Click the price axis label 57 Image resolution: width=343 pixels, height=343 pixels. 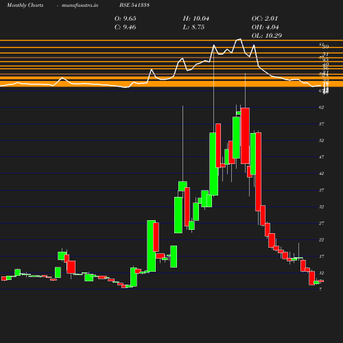(x=321, y=124)
